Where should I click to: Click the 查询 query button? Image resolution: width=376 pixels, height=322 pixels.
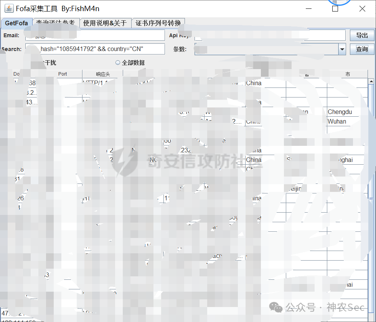point(362,49)
